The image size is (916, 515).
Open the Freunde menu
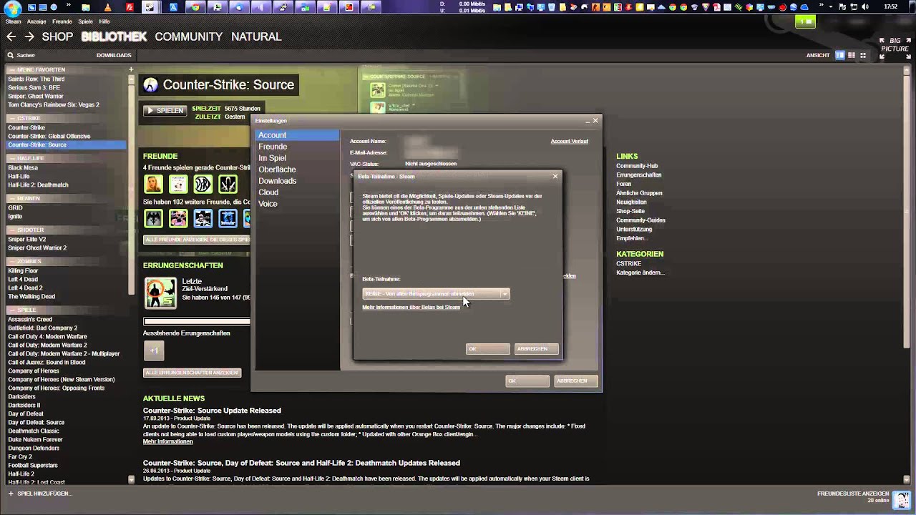62,21
